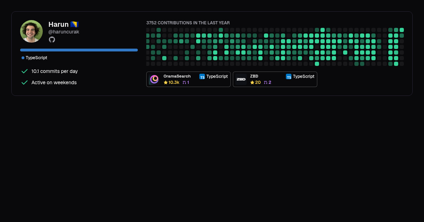The width and height of the screenshot is (424, 222).
Task: Click the name Harun
Action: tap(58, 24)
